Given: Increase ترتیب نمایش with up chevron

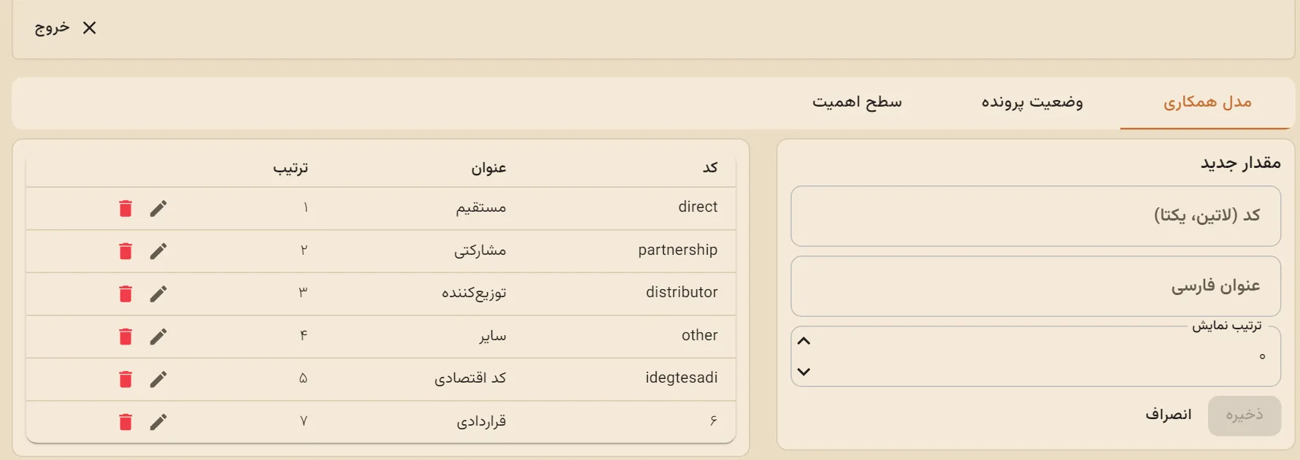Looking at the screenshot, I should (x=804, y=341).
